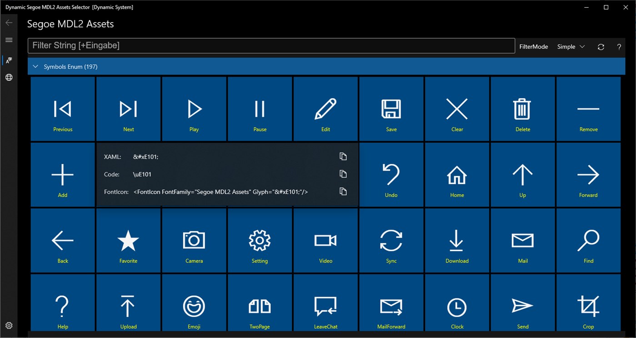
Task: Open the hamburger navigation menu
Action: point(9,40)
